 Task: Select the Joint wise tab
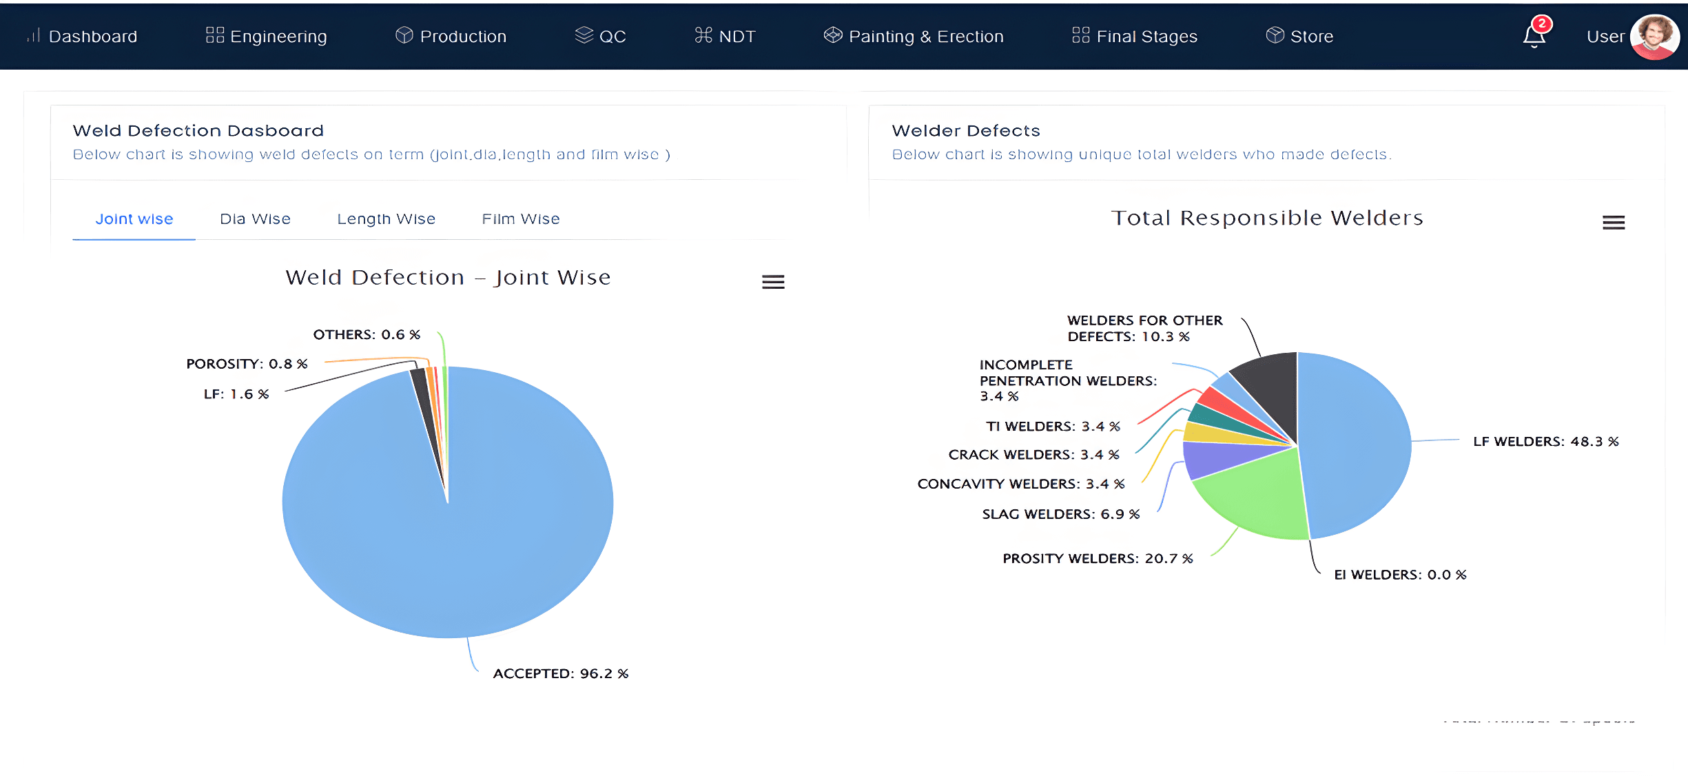click(x=134, y=219)
